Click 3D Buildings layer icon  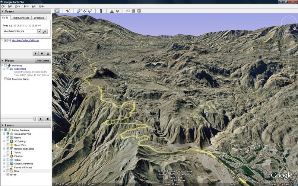(x=12, y=141)
